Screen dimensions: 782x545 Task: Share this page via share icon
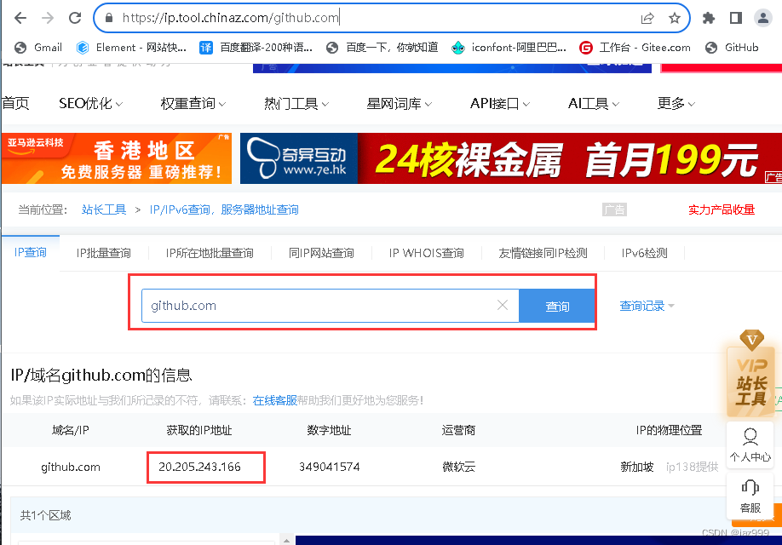647,19
